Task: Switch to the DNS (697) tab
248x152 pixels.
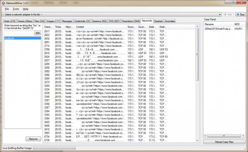Action: coord(114,21)
